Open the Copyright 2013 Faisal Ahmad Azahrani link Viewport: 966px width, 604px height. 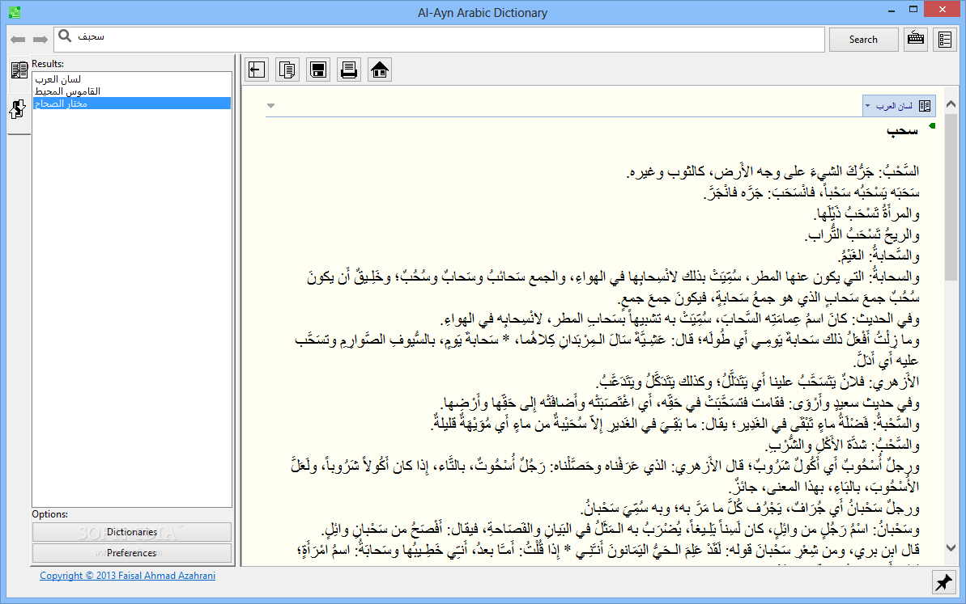coord(127,576)
